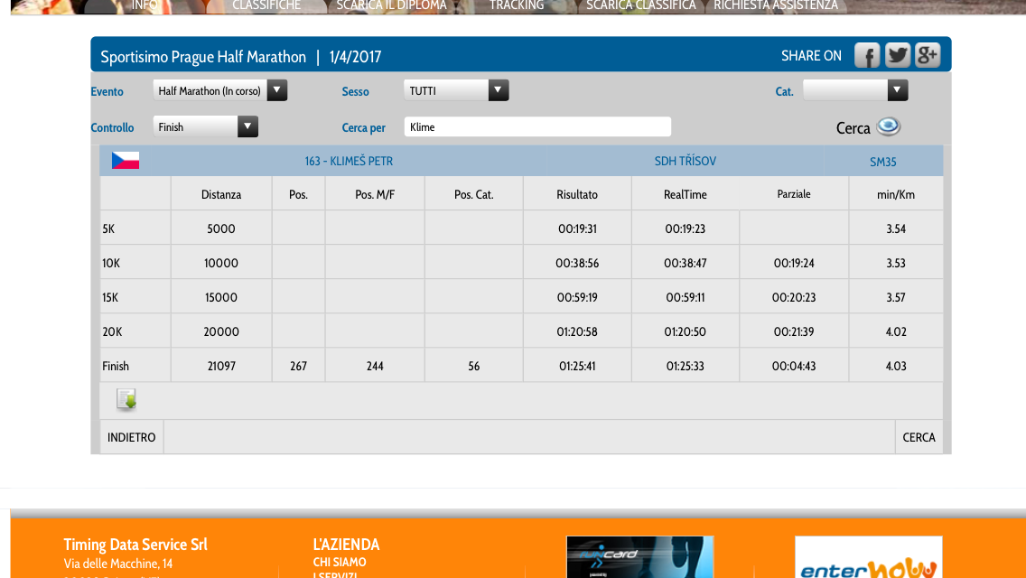Share results on Twitter

[898, 56]
